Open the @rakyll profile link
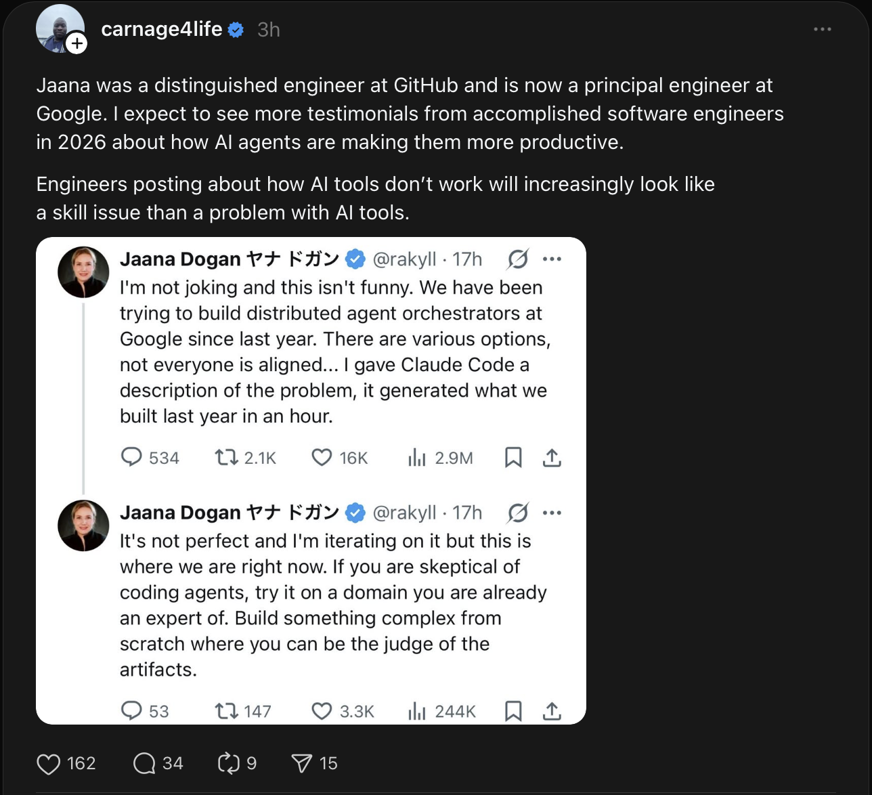Screen dimensions: 872x795 (x=406, y=259)
